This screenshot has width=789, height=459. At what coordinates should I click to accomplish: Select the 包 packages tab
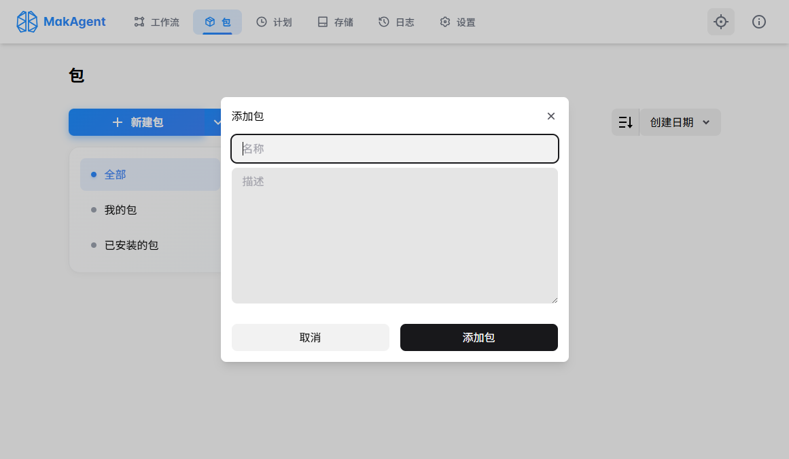217,22
